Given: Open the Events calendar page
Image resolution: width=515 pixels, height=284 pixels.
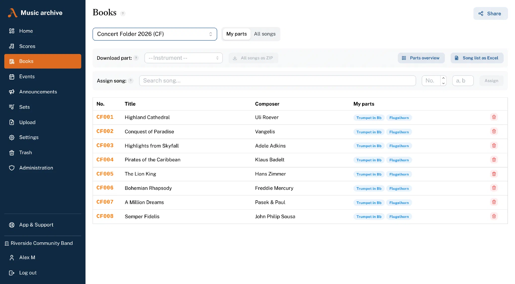Looking at the screenshot, I should click(42, 77).
